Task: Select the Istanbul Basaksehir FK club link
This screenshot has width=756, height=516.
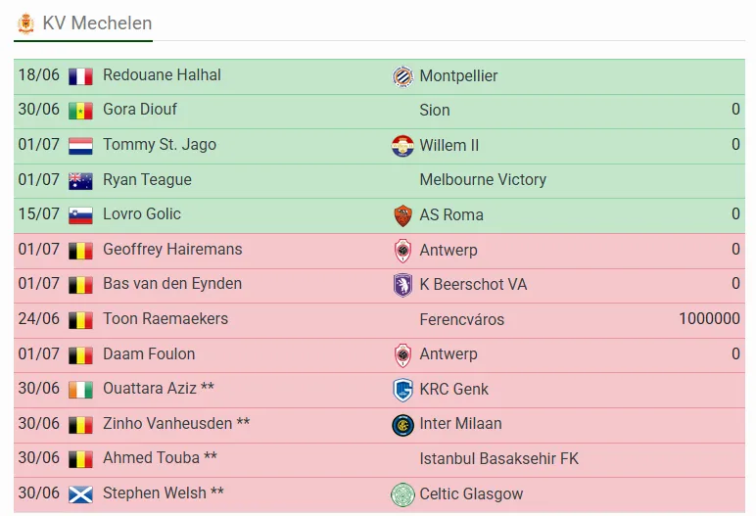Action: [x=499, y=458]
